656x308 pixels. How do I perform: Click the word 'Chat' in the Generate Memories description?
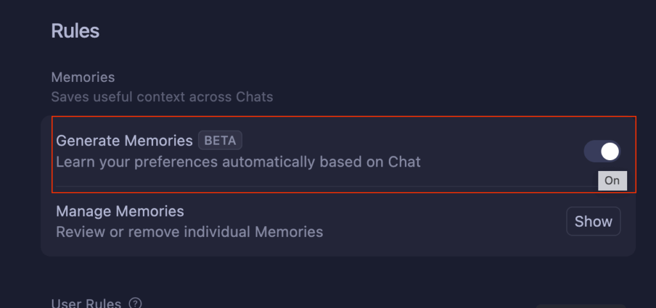404,162
